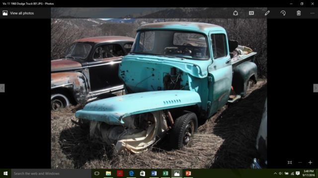Open Task View
Image resolution: width=318 pixels, height=178 pixels.
97,174
